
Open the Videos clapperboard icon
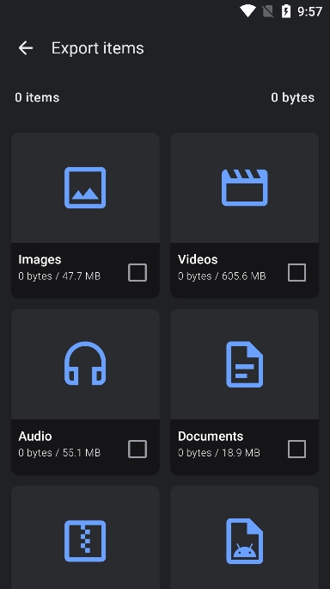coord(245,188)
